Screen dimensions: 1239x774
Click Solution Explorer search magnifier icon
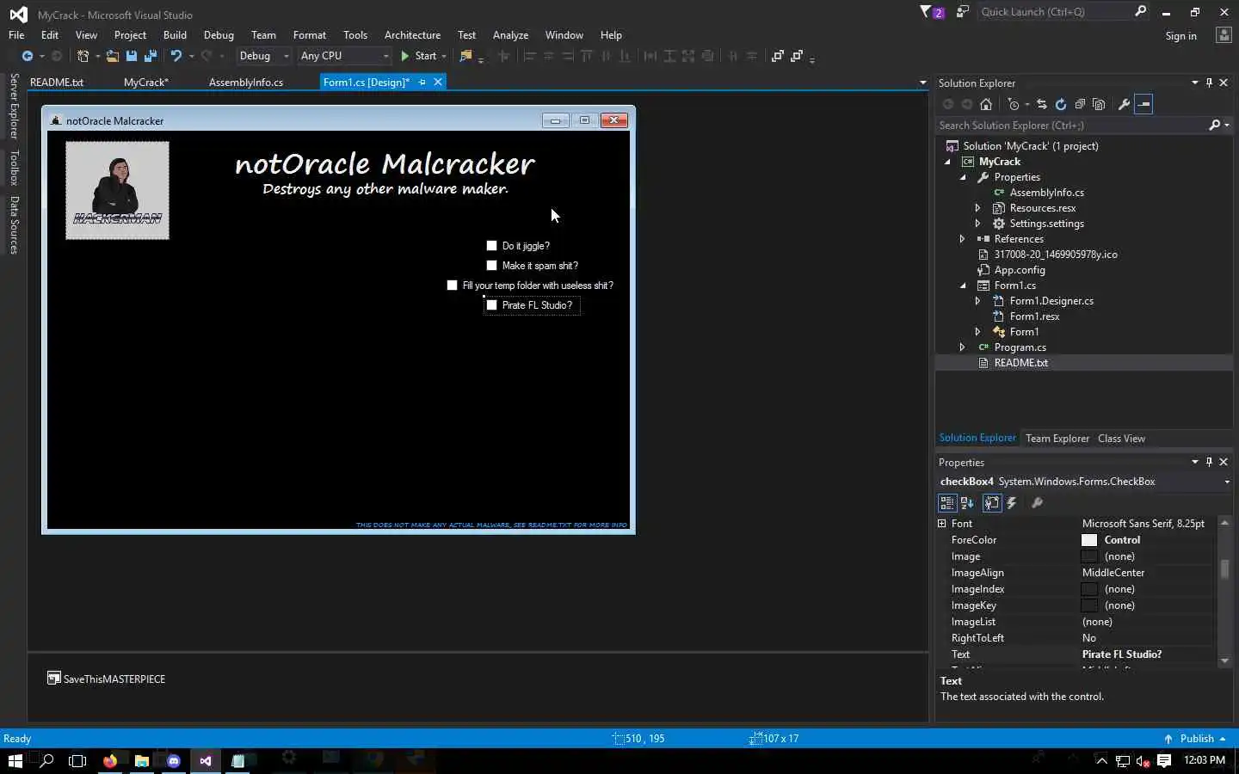coord(1214,126)
